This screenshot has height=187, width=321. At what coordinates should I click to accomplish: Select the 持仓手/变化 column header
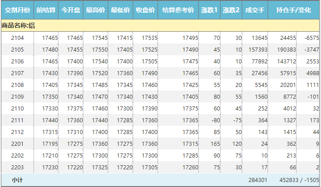click(x=293, y=10)
